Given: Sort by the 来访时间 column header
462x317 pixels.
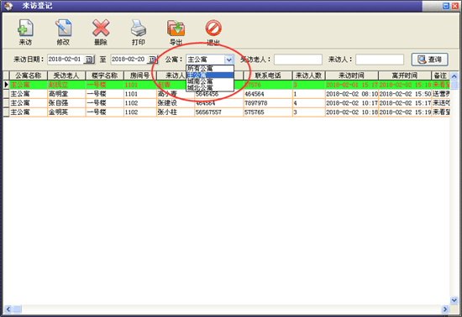Looking at the screenshot, I should click(351, 75).
